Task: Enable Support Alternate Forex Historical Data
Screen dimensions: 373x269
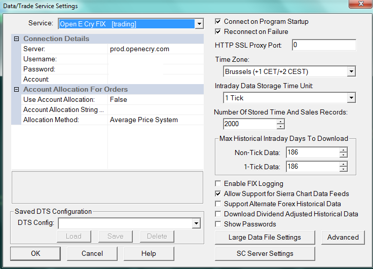Action: coord(217,204)
